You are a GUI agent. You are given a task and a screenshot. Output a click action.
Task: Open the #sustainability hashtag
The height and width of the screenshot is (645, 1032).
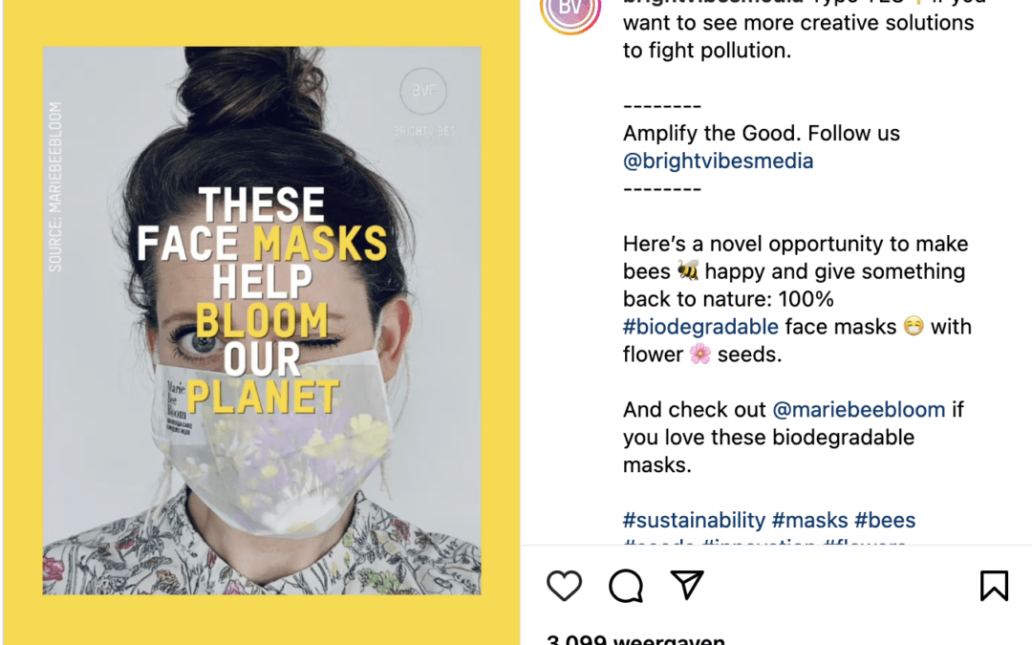[x=694, y=520]
